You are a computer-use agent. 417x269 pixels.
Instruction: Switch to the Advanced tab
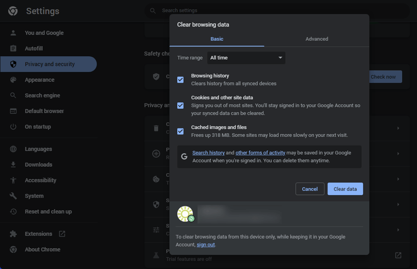pyautogui.click(x=316, y=39)
